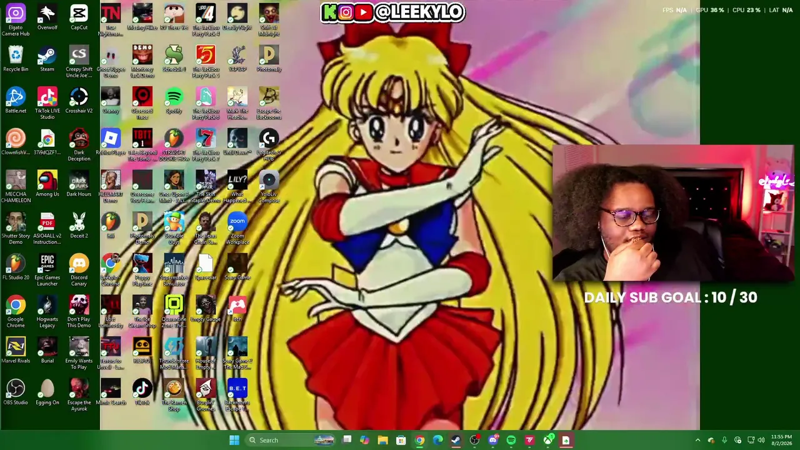The width and height of the screenshot is (800, 450).
Task: Select the Stumble Guys desktop icon
Action: [174, 229]
